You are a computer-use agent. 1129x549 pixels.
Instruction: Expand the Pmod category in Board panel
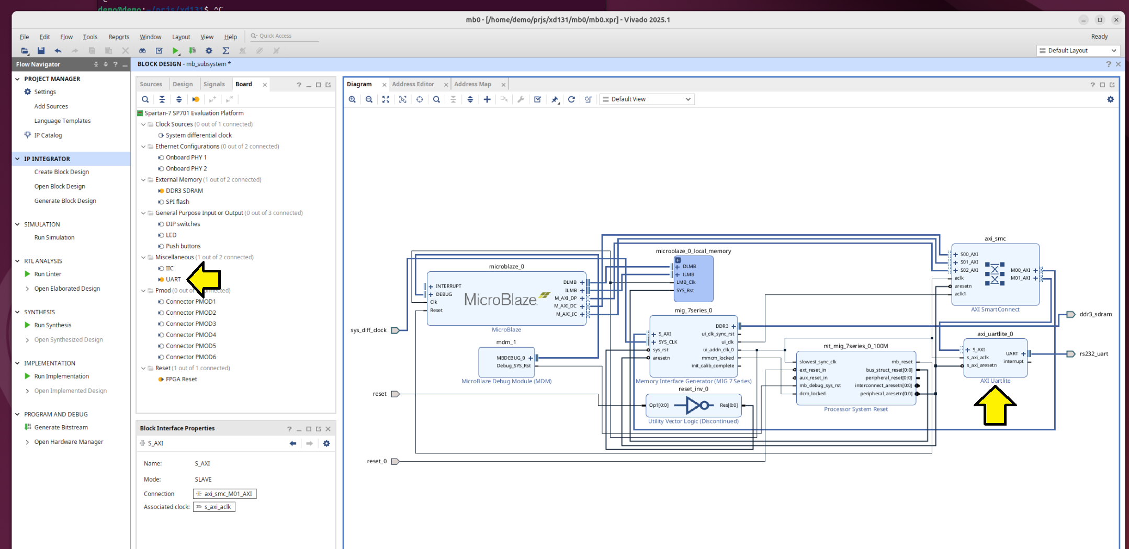(x=143, y=290)
